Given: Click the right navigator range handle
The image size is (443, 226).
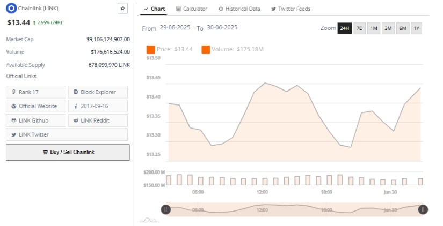Looking at the screenshot, I should tap(423, 209).
